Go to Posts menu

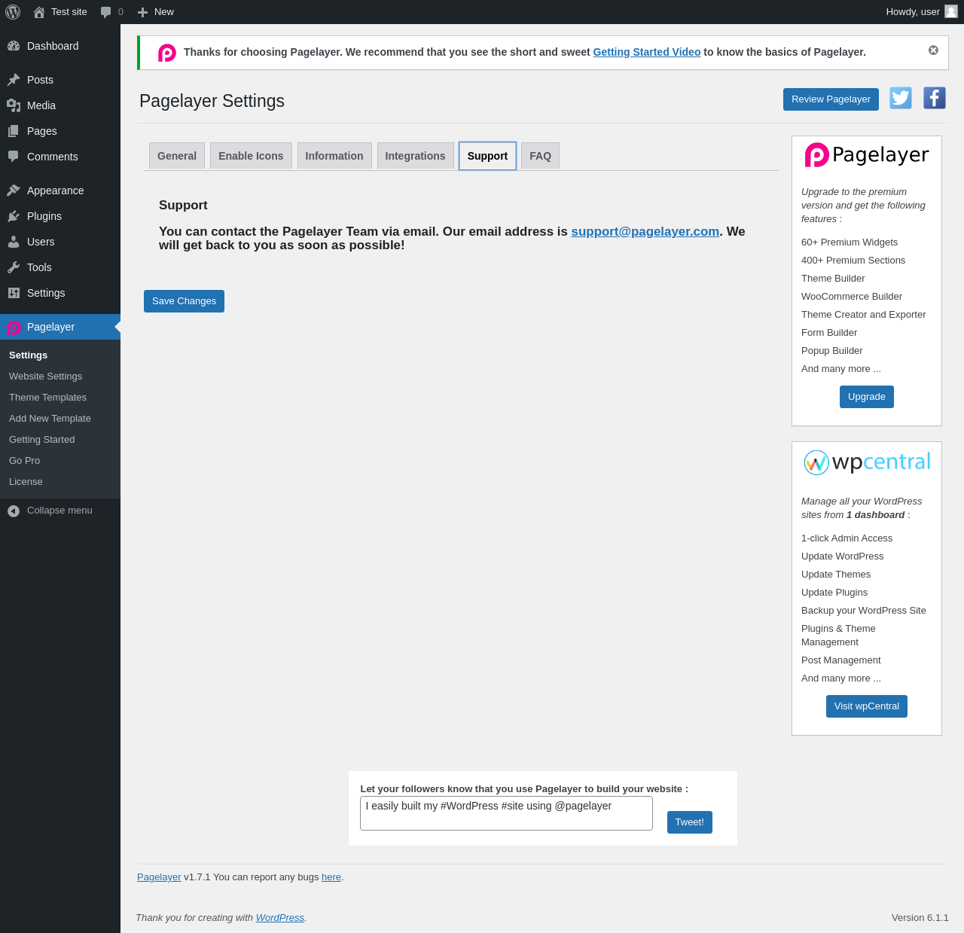point(60,80)
